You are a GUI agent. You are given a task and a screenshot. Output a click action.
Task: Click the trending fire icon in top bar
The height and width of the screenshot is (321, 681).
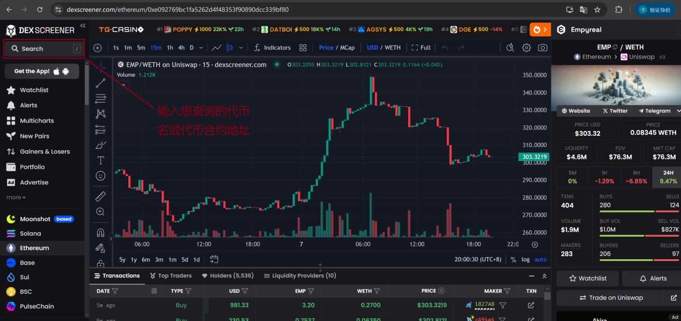540,30
